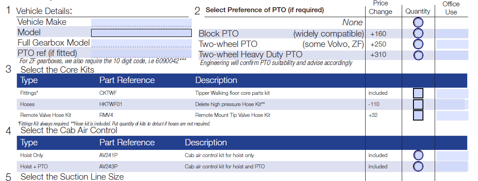Screen dimensions: 478x181
Task: Click the HKTWF01 Hoses quantity box
Action: (x=418, y=105)
